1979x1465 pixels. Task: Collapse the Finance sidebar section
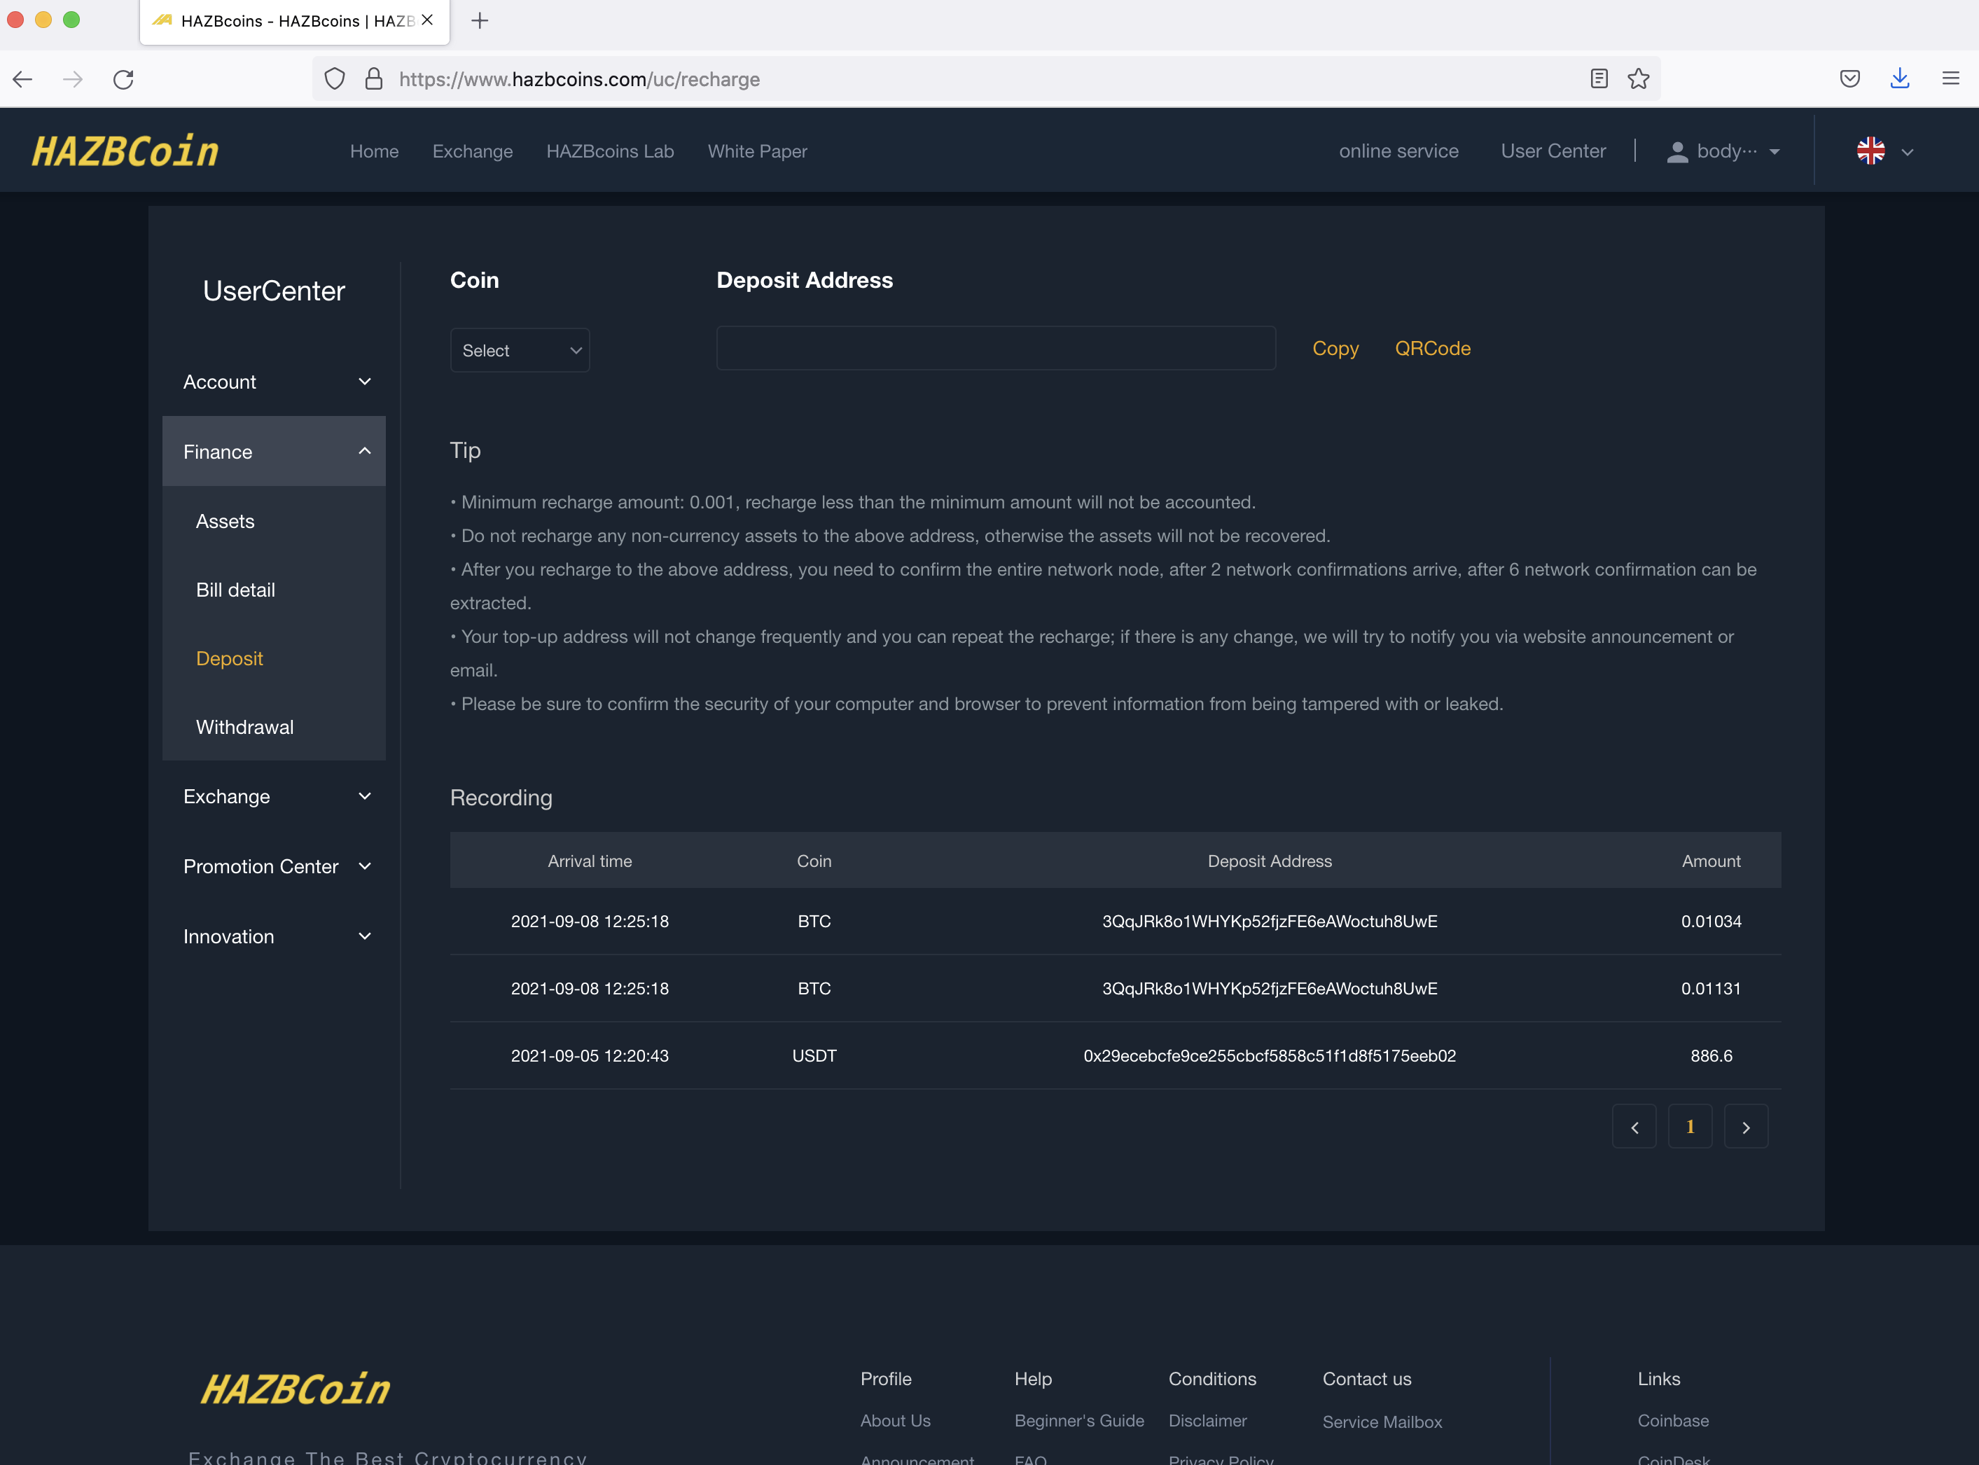274,452
